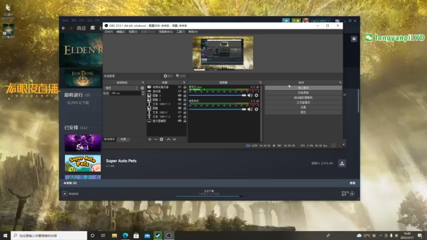Click the 退出 button in OBS
The width and height of the screenshot is (427, 240).
click(303, 112)
